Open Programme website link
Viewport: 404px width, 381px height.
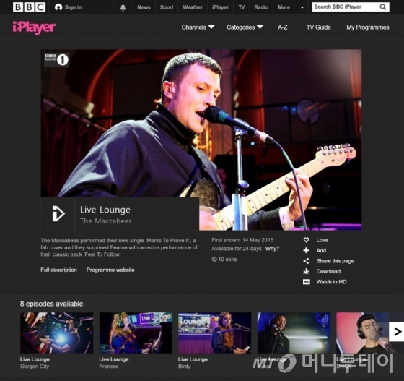pyautogui.click(x=110, y=270)
